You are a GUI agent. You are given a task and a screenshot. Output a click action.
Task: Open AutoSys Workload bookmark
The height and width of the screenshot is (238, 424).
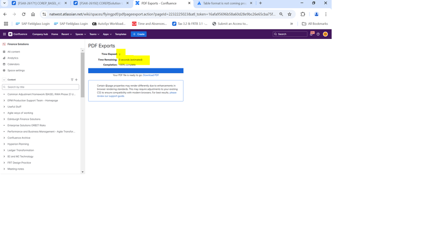(109, 24)
